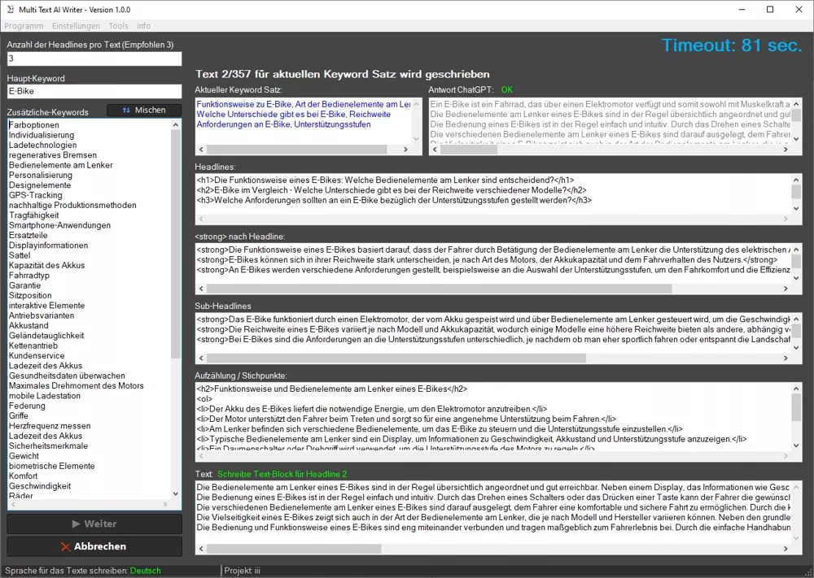Open the Programm menu
The width and height of the screenshot is (814, 578).
coord(24,25)
